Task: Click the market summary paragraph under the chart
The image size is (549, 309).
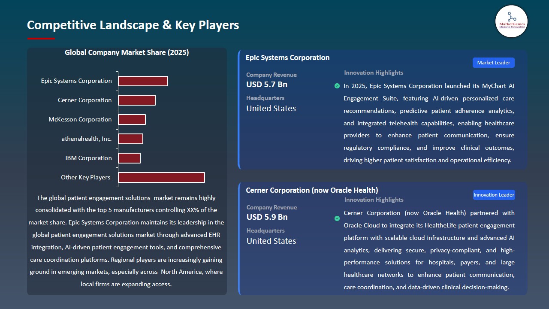Action: [x=127, y=241]
